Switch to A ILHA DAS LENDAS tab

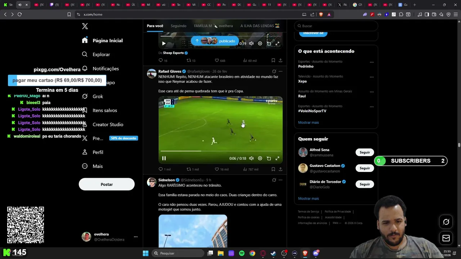click(x=260, y=26)
